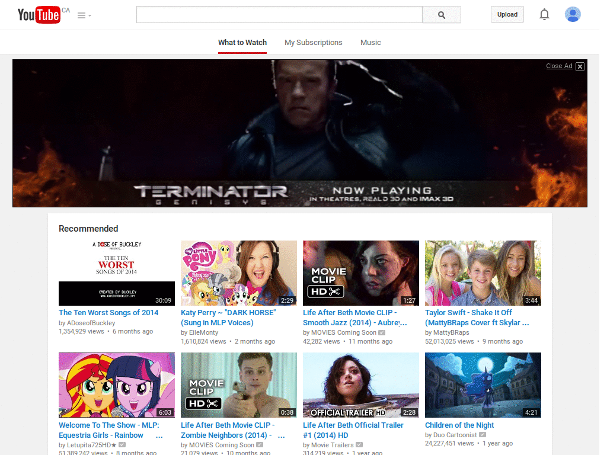Click title Life After Beth Official Trailer #1
The height and width of the screenshot is (455, 607).
point(353,430)
